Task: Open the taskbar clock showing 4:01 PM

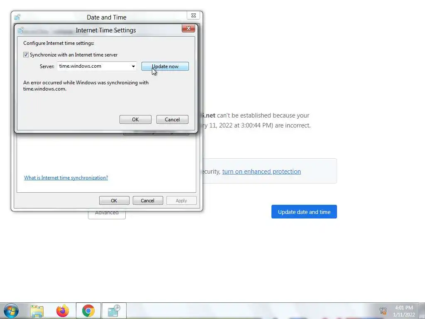Action: tap(404, 311)
